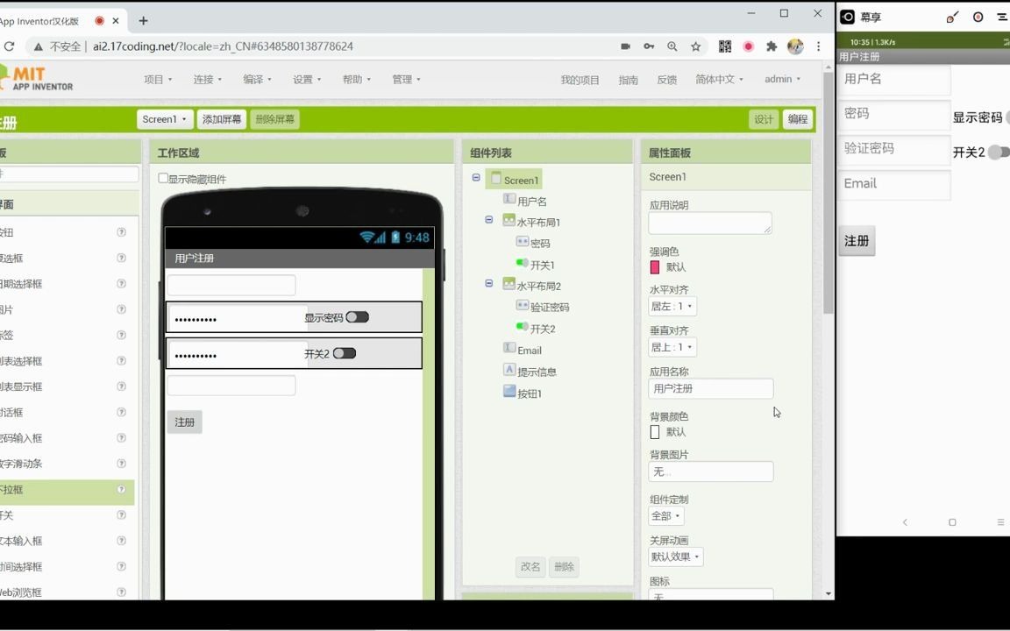Screen dimensions: 1010x631
Task: Open the 关屏动画 animation dropdown
Action: [x=674, y=556]
